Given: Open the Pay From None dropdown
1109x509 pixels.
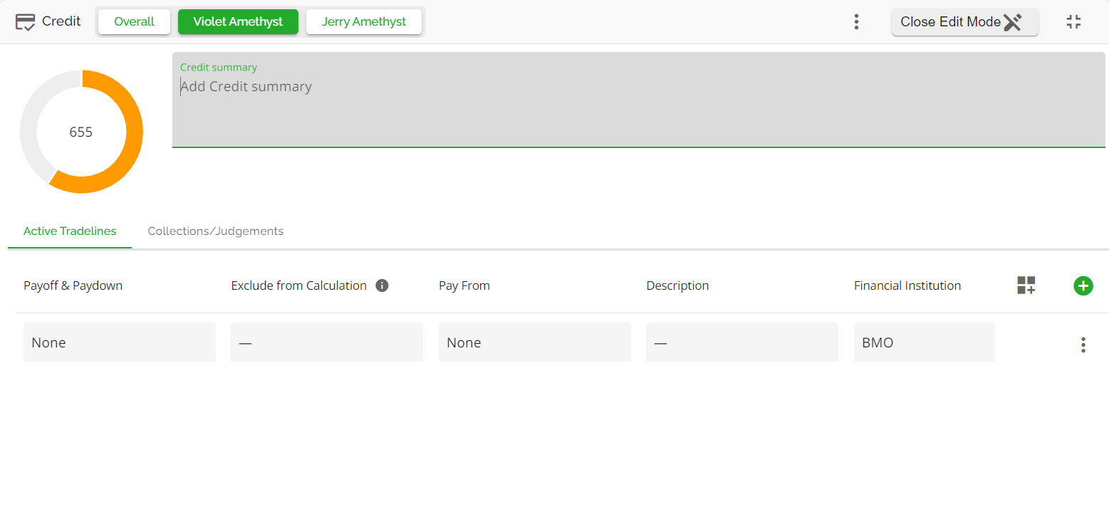Looking at the screenshot, I should (x=534, y=342).
